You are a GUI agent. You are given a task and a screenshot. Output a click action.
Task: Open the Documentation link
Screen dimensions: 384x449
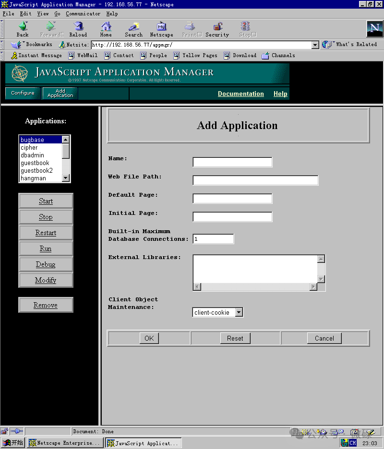coord(240,94)
